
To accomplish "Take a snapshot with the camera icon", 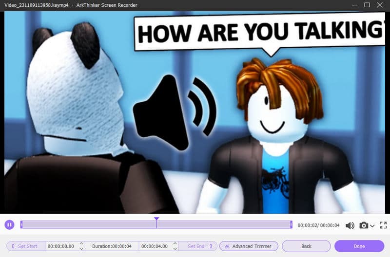I will (x=364, y=225).
